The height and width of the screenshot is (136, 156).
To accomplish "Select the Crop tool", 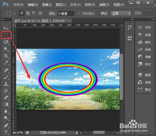I will point(6,56).
